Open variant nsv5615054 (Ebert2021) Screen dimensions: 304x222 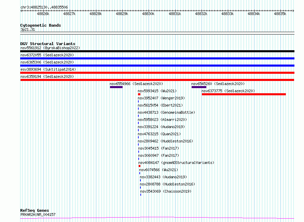[160, 105]
